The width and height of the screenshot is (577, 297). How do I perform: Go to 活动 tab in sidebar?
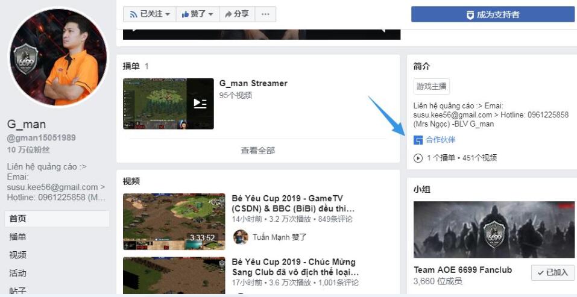[x=17, y=273]
